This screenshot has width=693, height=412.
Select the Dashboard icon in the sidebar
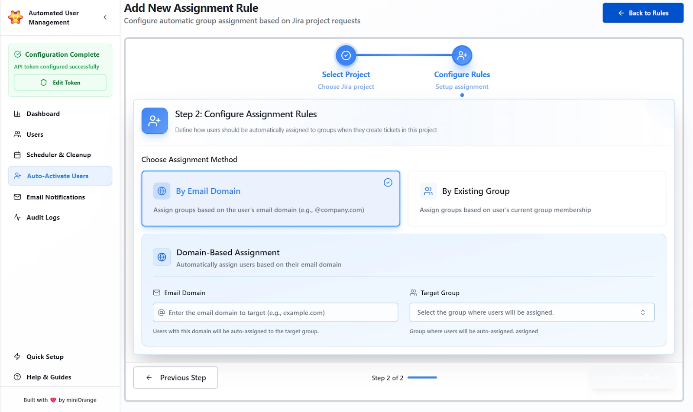(17, 113)
